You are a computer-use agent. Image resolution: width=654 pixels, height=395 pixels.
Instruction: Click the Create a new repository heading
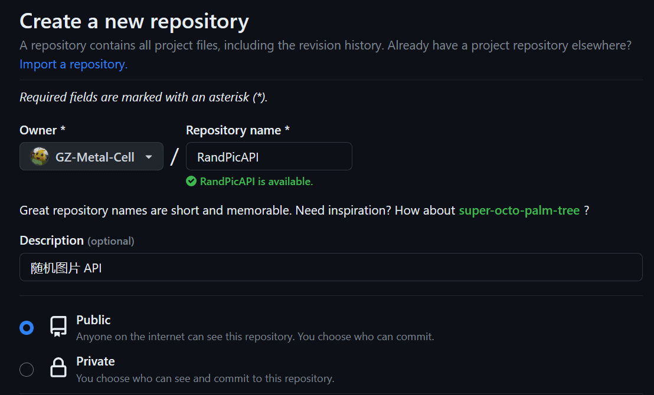click(x=135, y=21)
